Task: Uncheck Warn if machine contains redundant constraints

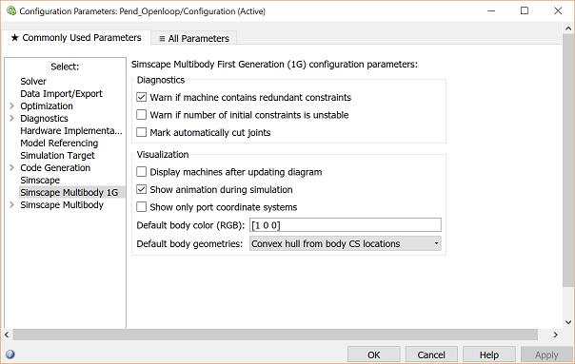Action: [141, 97]
